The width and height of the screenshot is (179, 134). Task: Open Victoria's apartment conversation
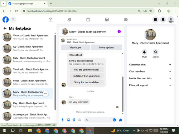[27, 37]
